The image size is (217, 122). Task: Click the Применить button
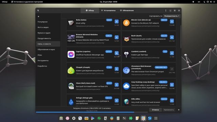tap(169, 110)
